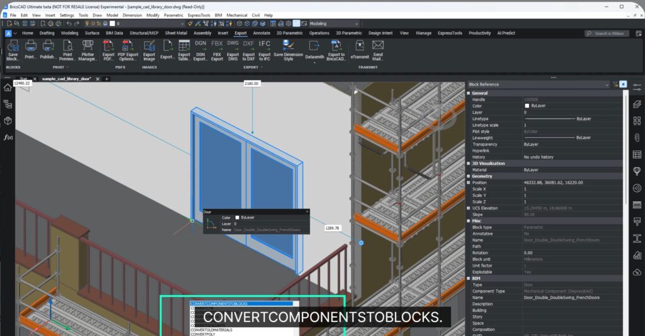This screenshot has width=645, height=336.
Task: Open the Parametric menu
Action: (x=173, y=15)
